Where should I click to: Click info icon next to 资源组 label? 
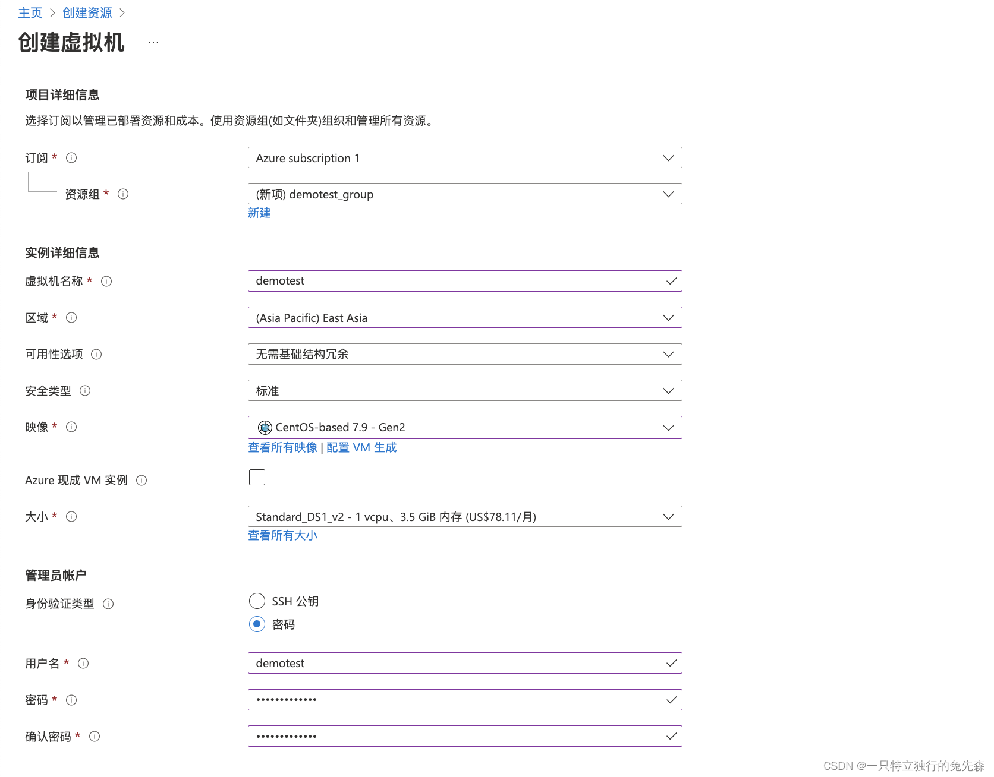(x=123, y=194)
